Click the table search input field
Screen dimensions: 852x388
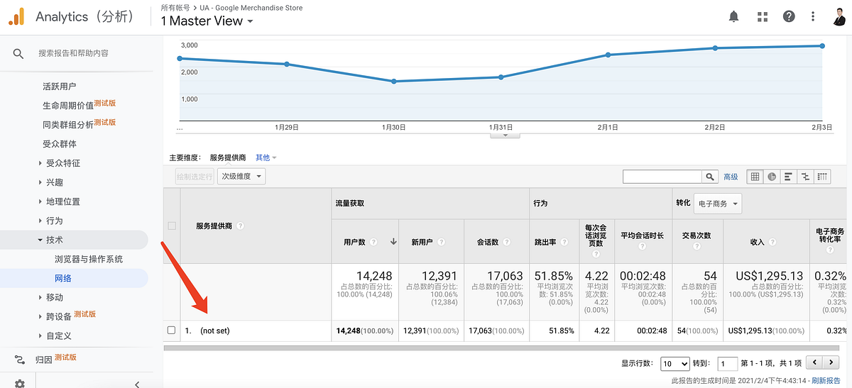(662, 177)
